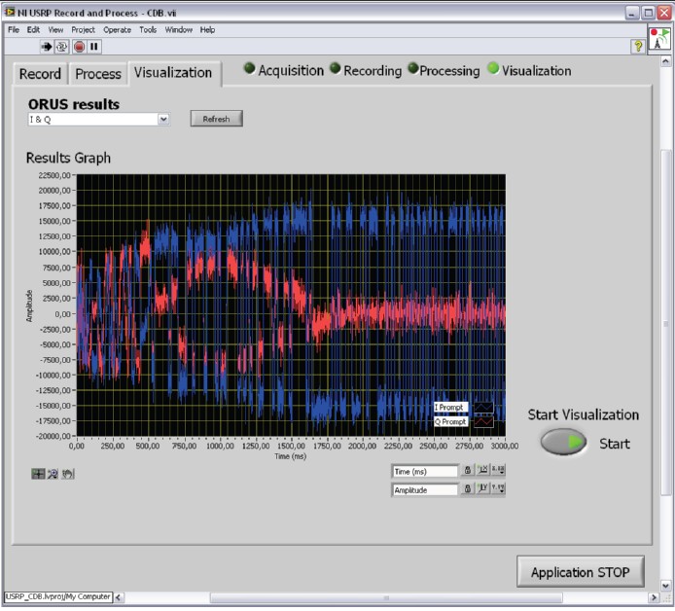Open the Q Prompt plot legend style
Viewport: 675px width, 611px height.
[483, 422]
